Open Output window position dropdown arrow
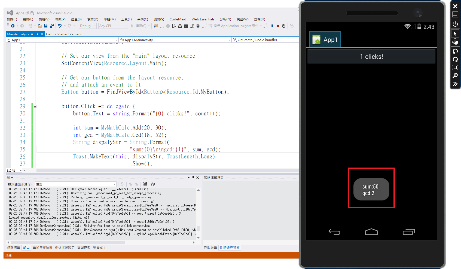 click(189, 178)
